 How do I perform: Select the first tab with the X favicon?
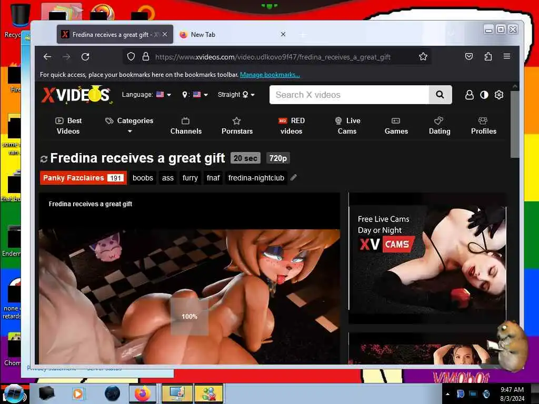[115, 34]
